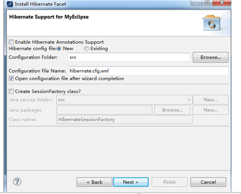The width and height of the screenshot is (241, 194).
Task: Go to the Next wizard page
Action: tap(131, 182)
